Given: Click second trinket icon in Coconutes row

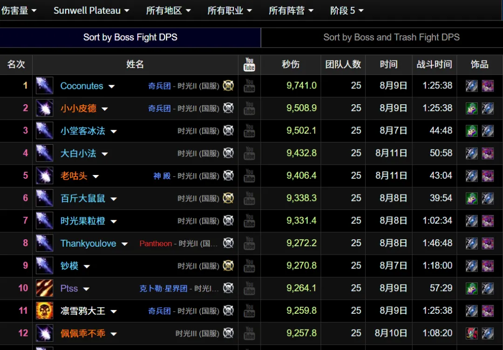Looking at the screenshot, I should pos(488,86).
